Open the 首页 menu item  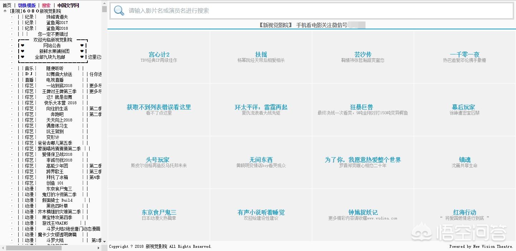(x=7, y=5)
